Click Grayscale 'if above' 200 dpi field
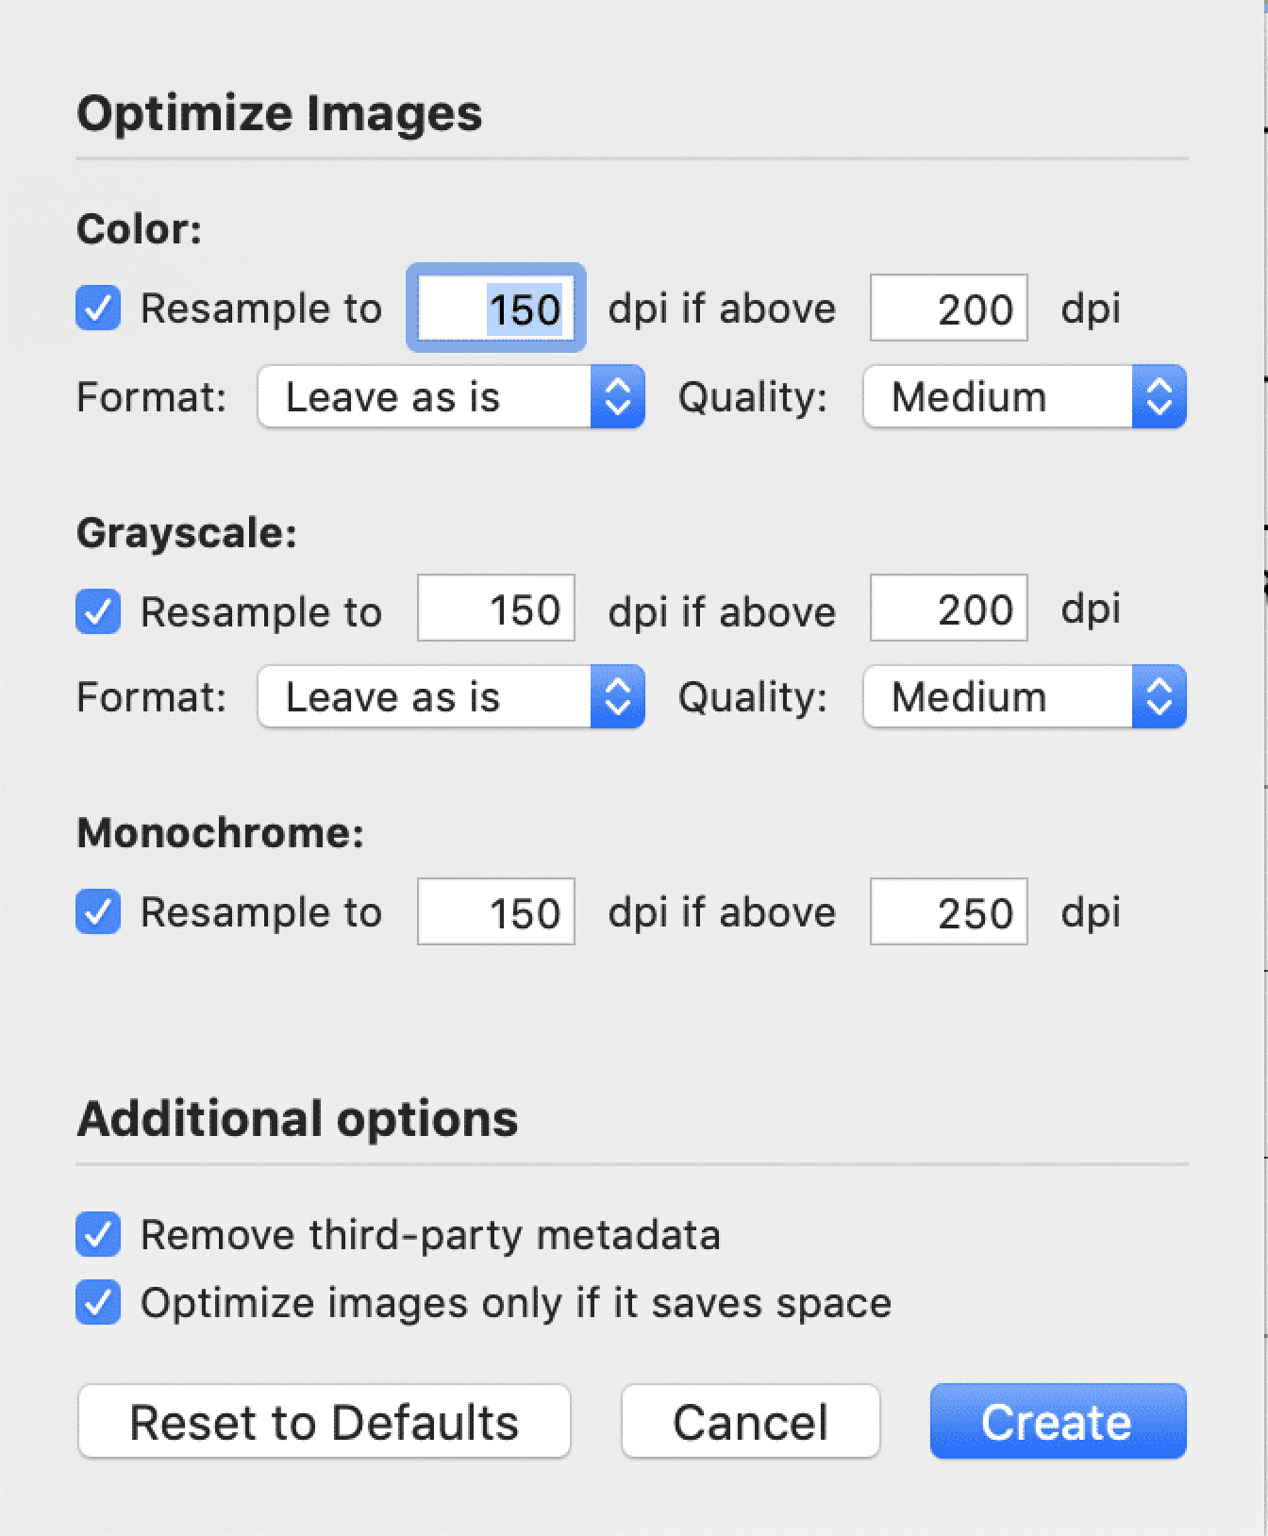The width and height of the screenshot is (1268, 1536). click(948, 609)
